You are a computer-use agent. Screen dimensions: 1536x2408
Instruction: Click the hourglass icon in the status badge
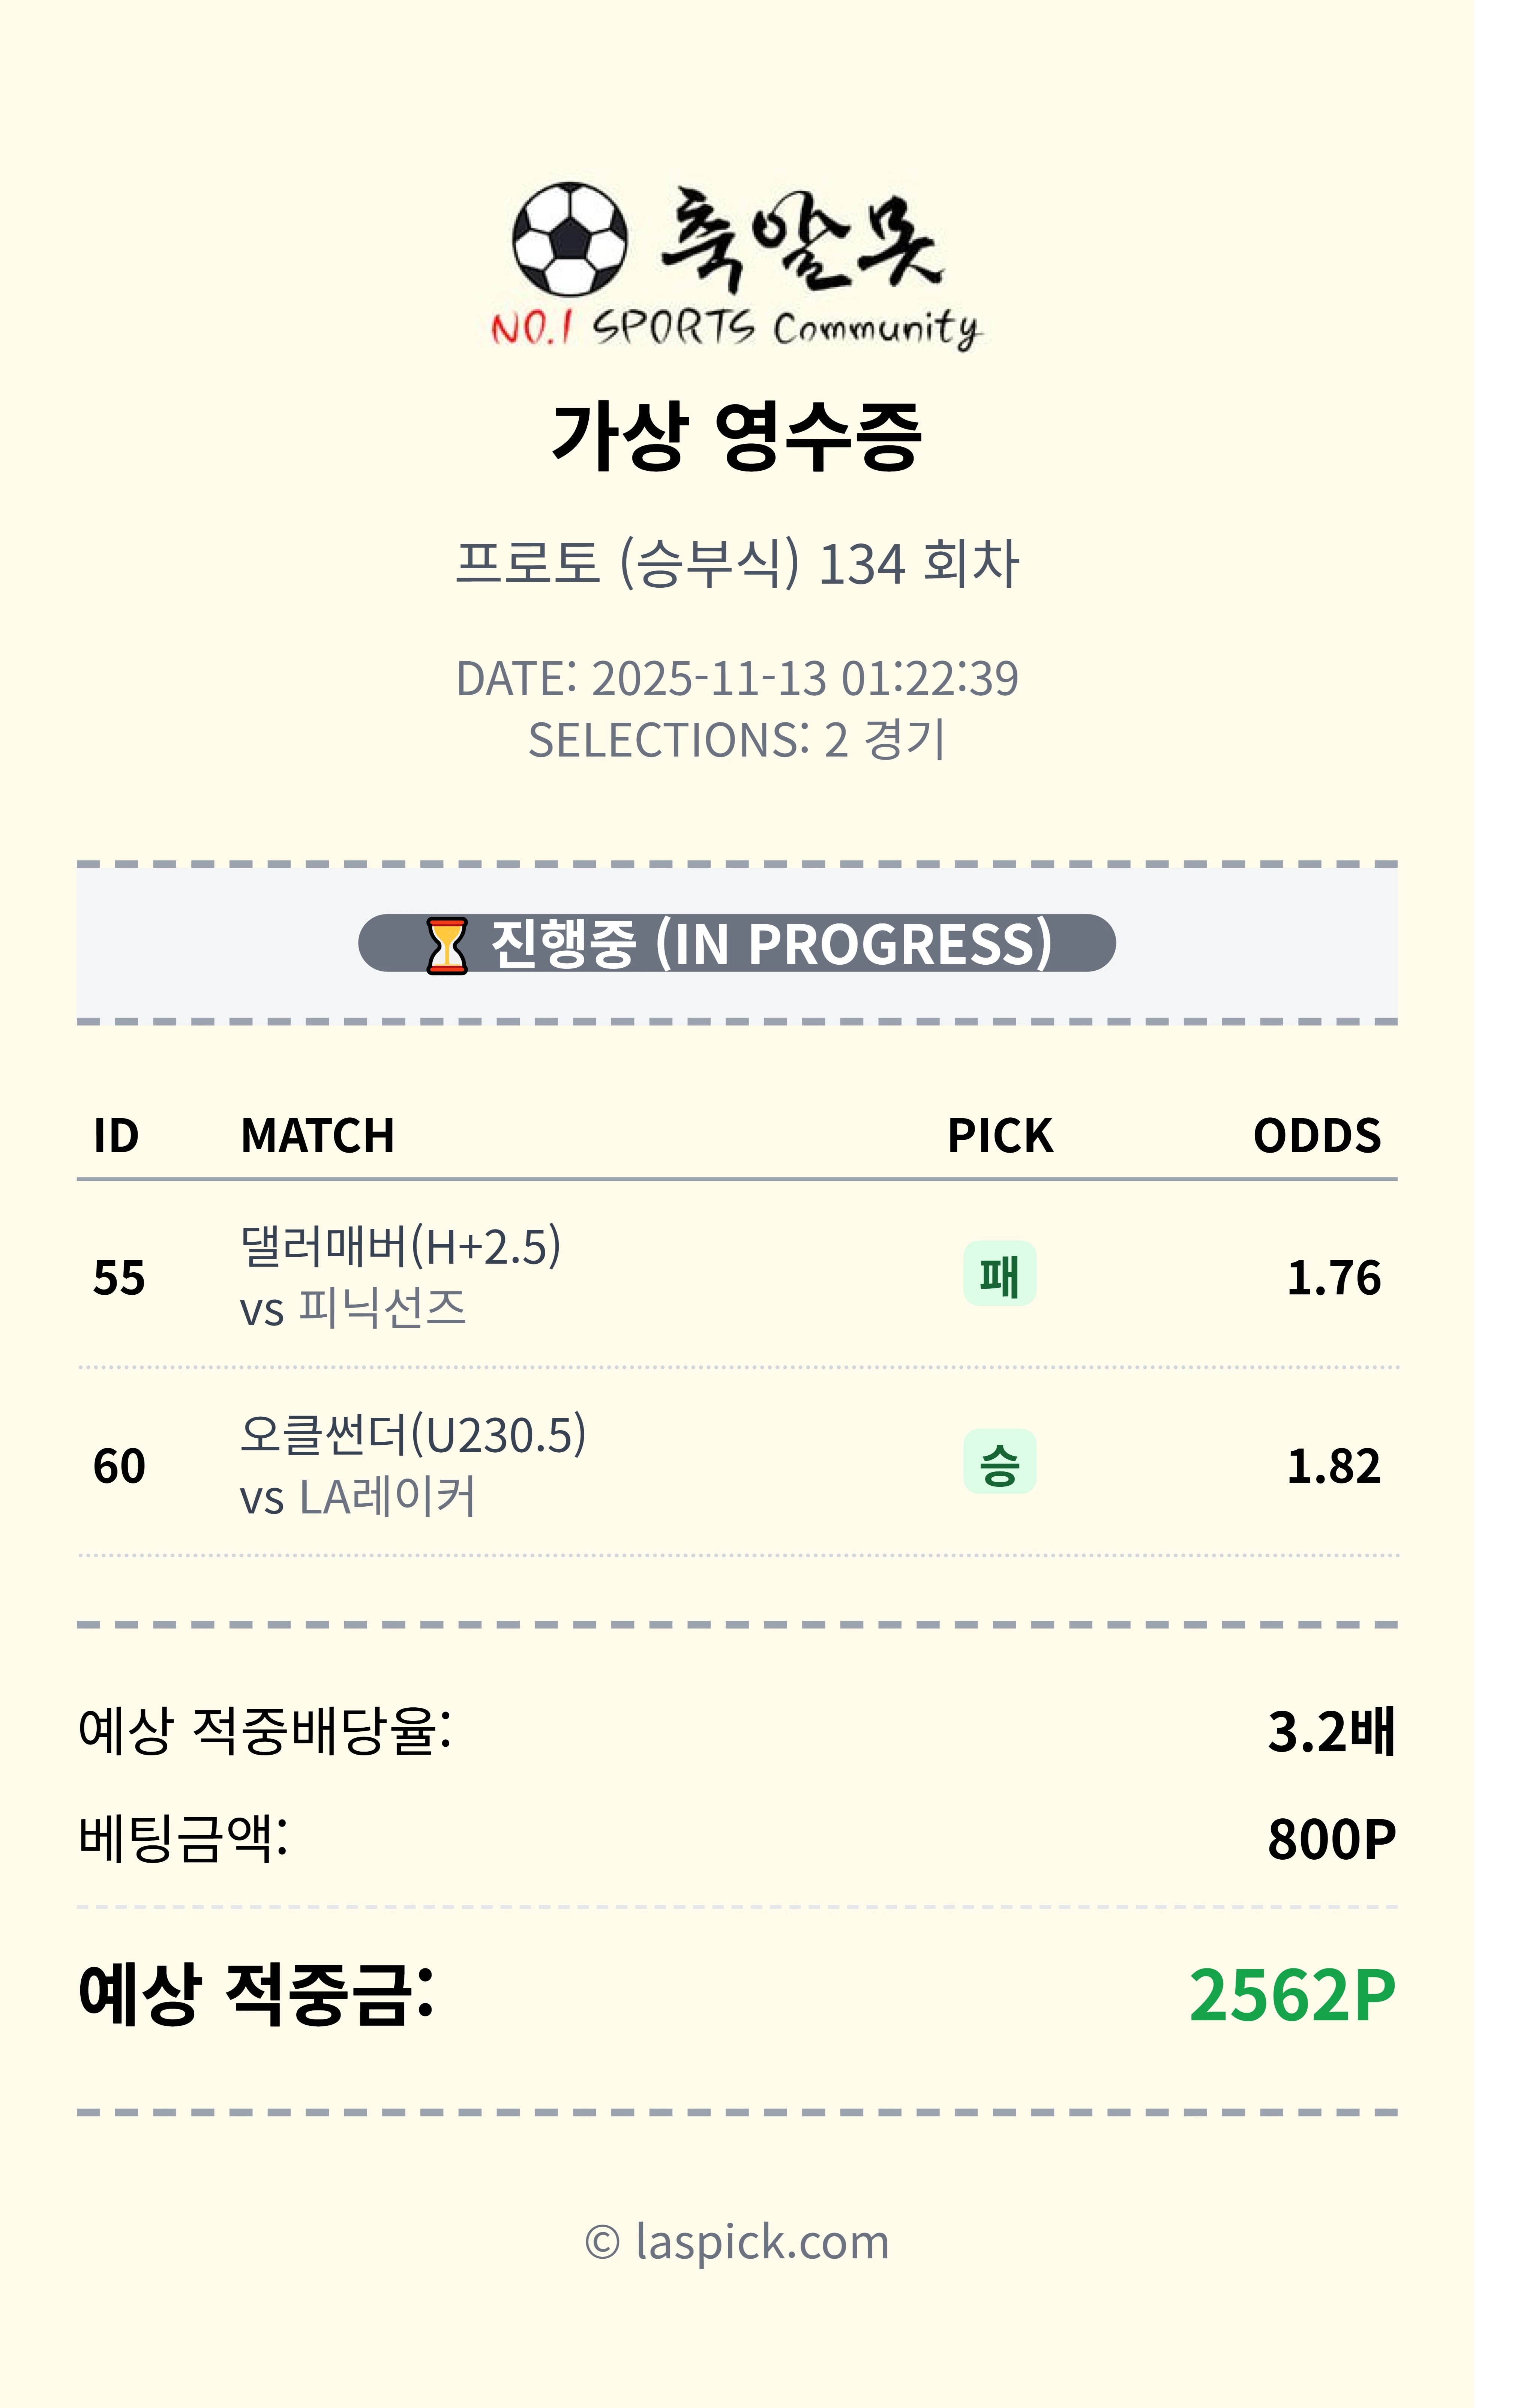(446, 945)
